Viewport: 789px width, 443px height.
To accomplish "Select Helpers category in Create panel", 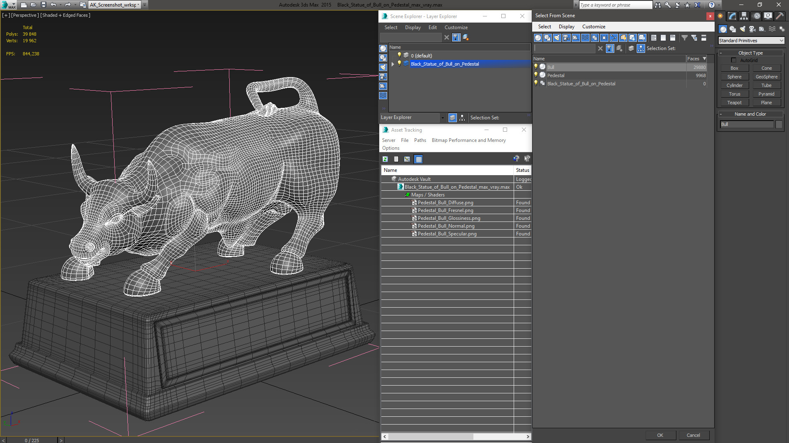I will [x=762, y=29].
